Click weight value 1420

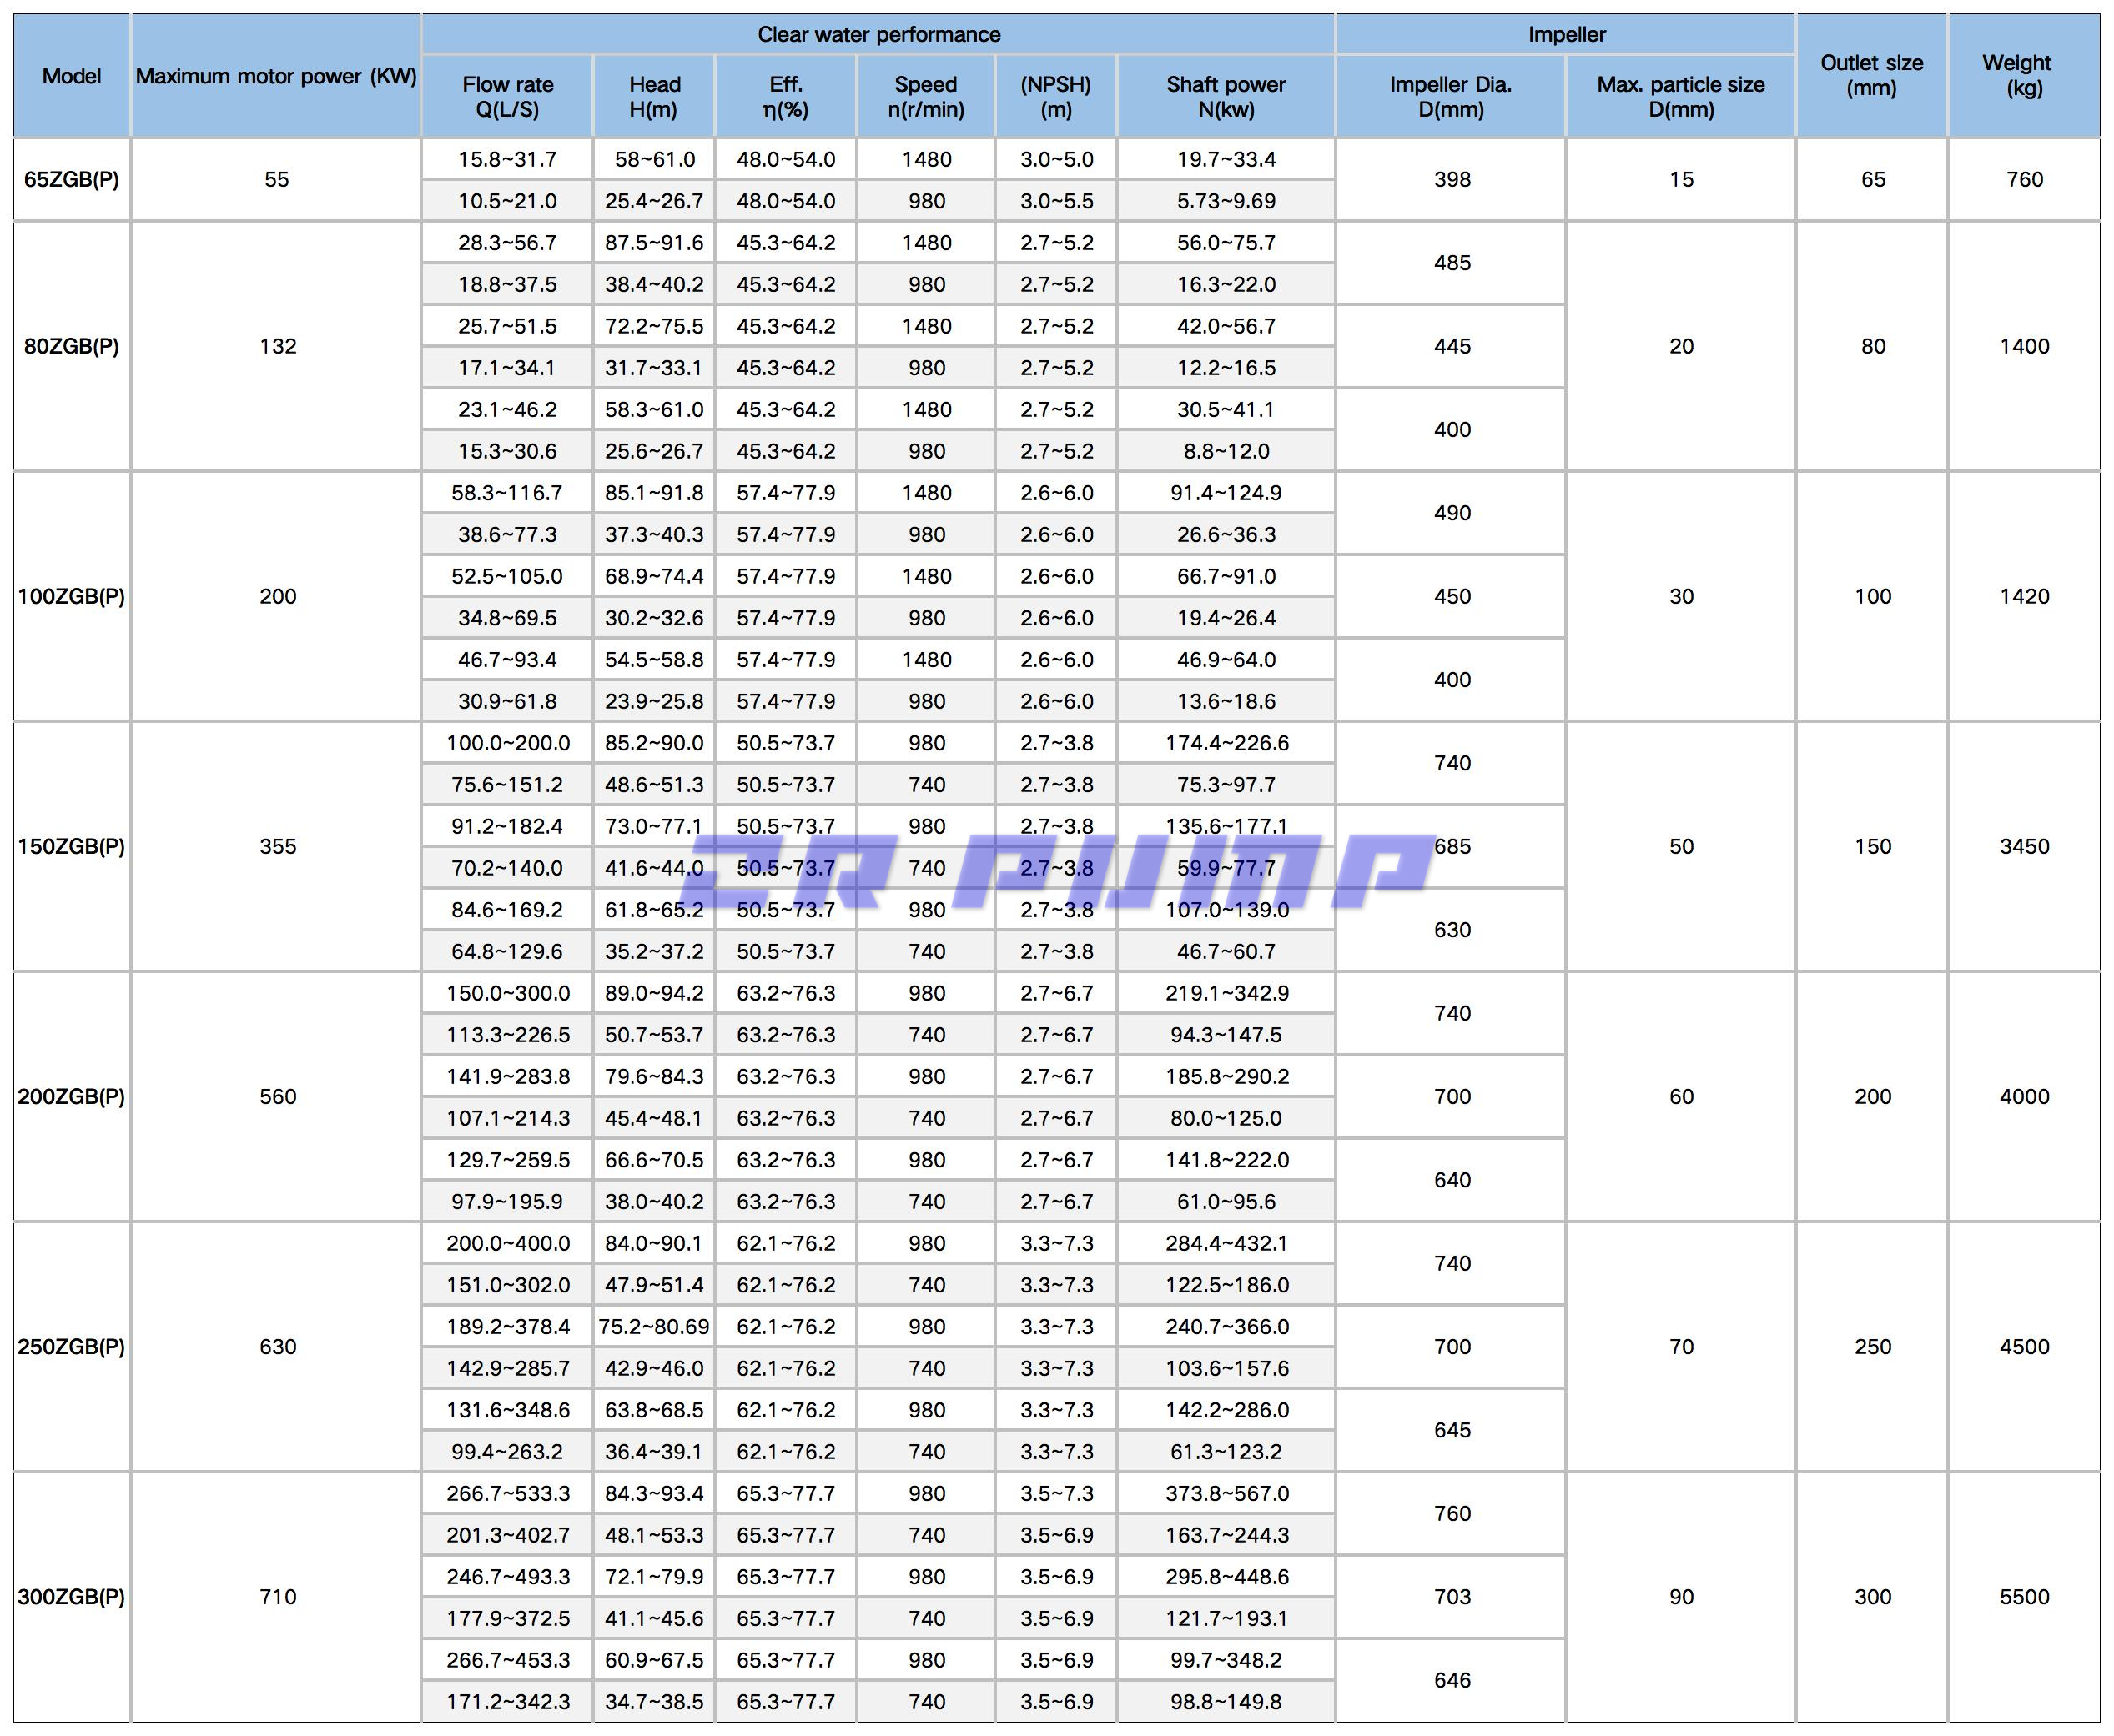click(2024, 596)
